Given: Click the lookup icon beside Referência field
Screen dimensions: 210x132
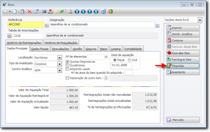Looking at the screenshot, I should click(47, 26).
